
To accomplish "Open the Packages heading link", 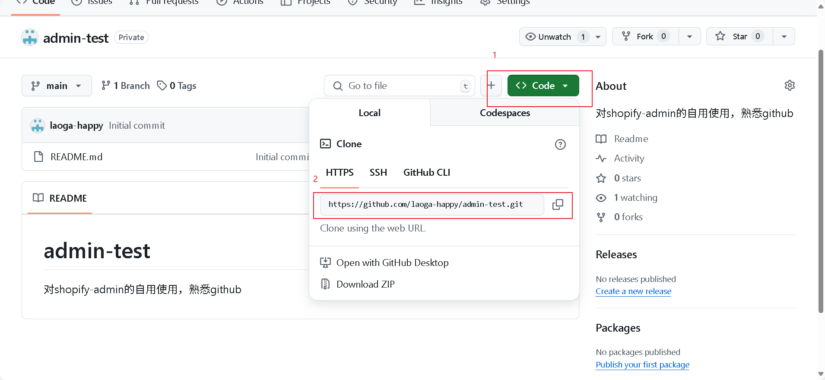I will (x=618, y=328).
